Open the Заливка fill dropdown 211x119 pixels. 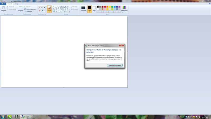pos(75,9)
